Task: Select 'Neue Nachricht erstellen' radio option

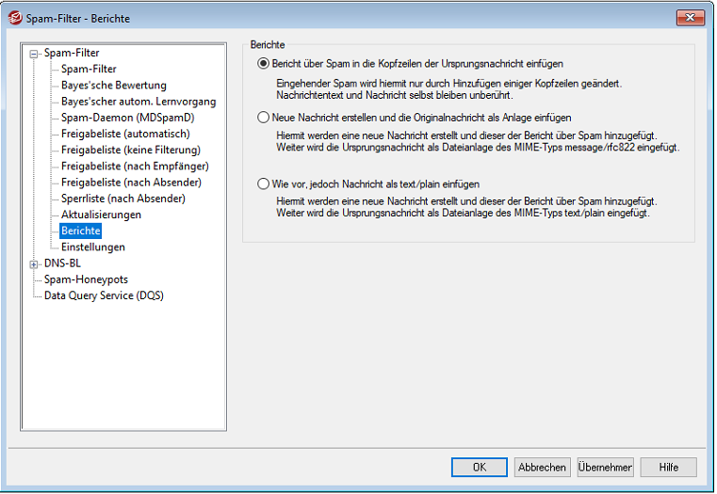Action: 264,118
